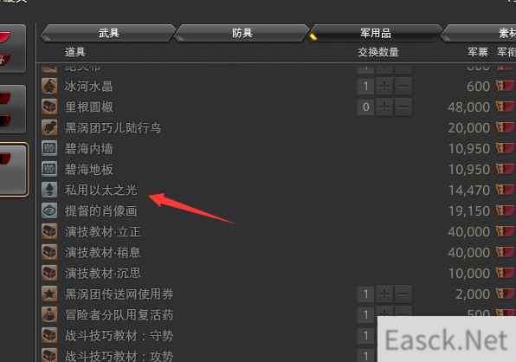Viewport: 516px width, 362px height.
Task: Click the 私用以太之光 aetheryte icon
Action: tap(49, 191)
